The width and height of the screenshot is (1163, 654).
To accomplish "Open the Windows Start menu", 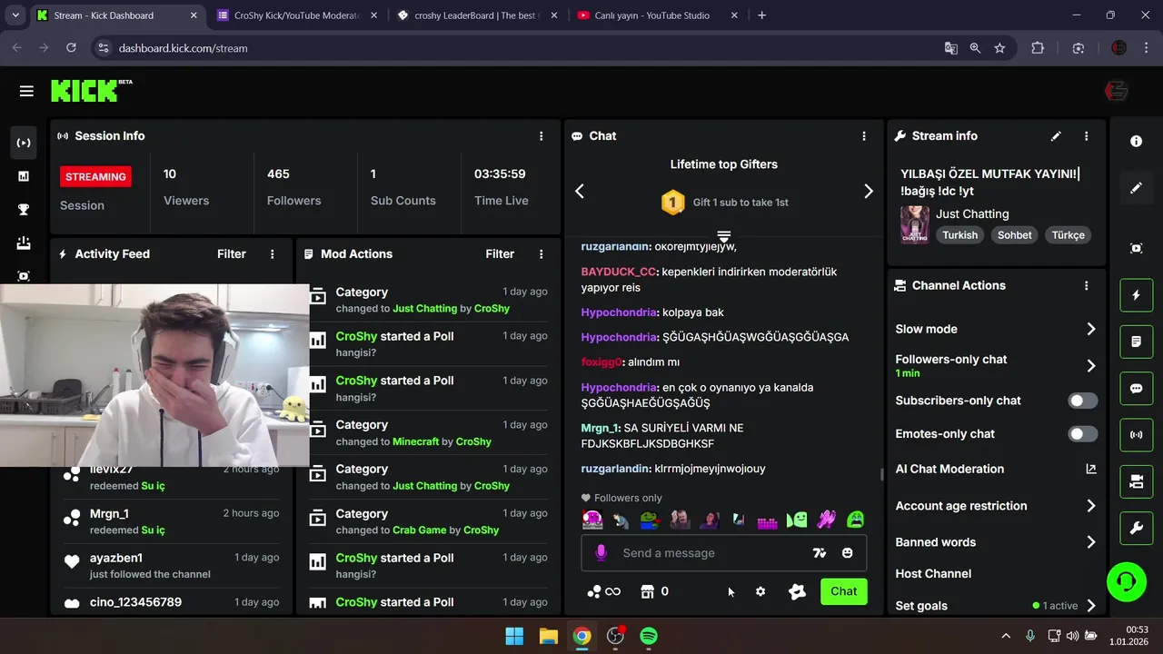I will (x=514, y=636).
